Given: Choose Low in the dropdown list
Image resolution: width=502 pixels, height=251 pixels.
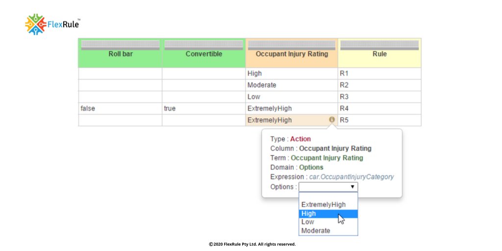Looking at the screenshot, I should (x=328, y=222).
